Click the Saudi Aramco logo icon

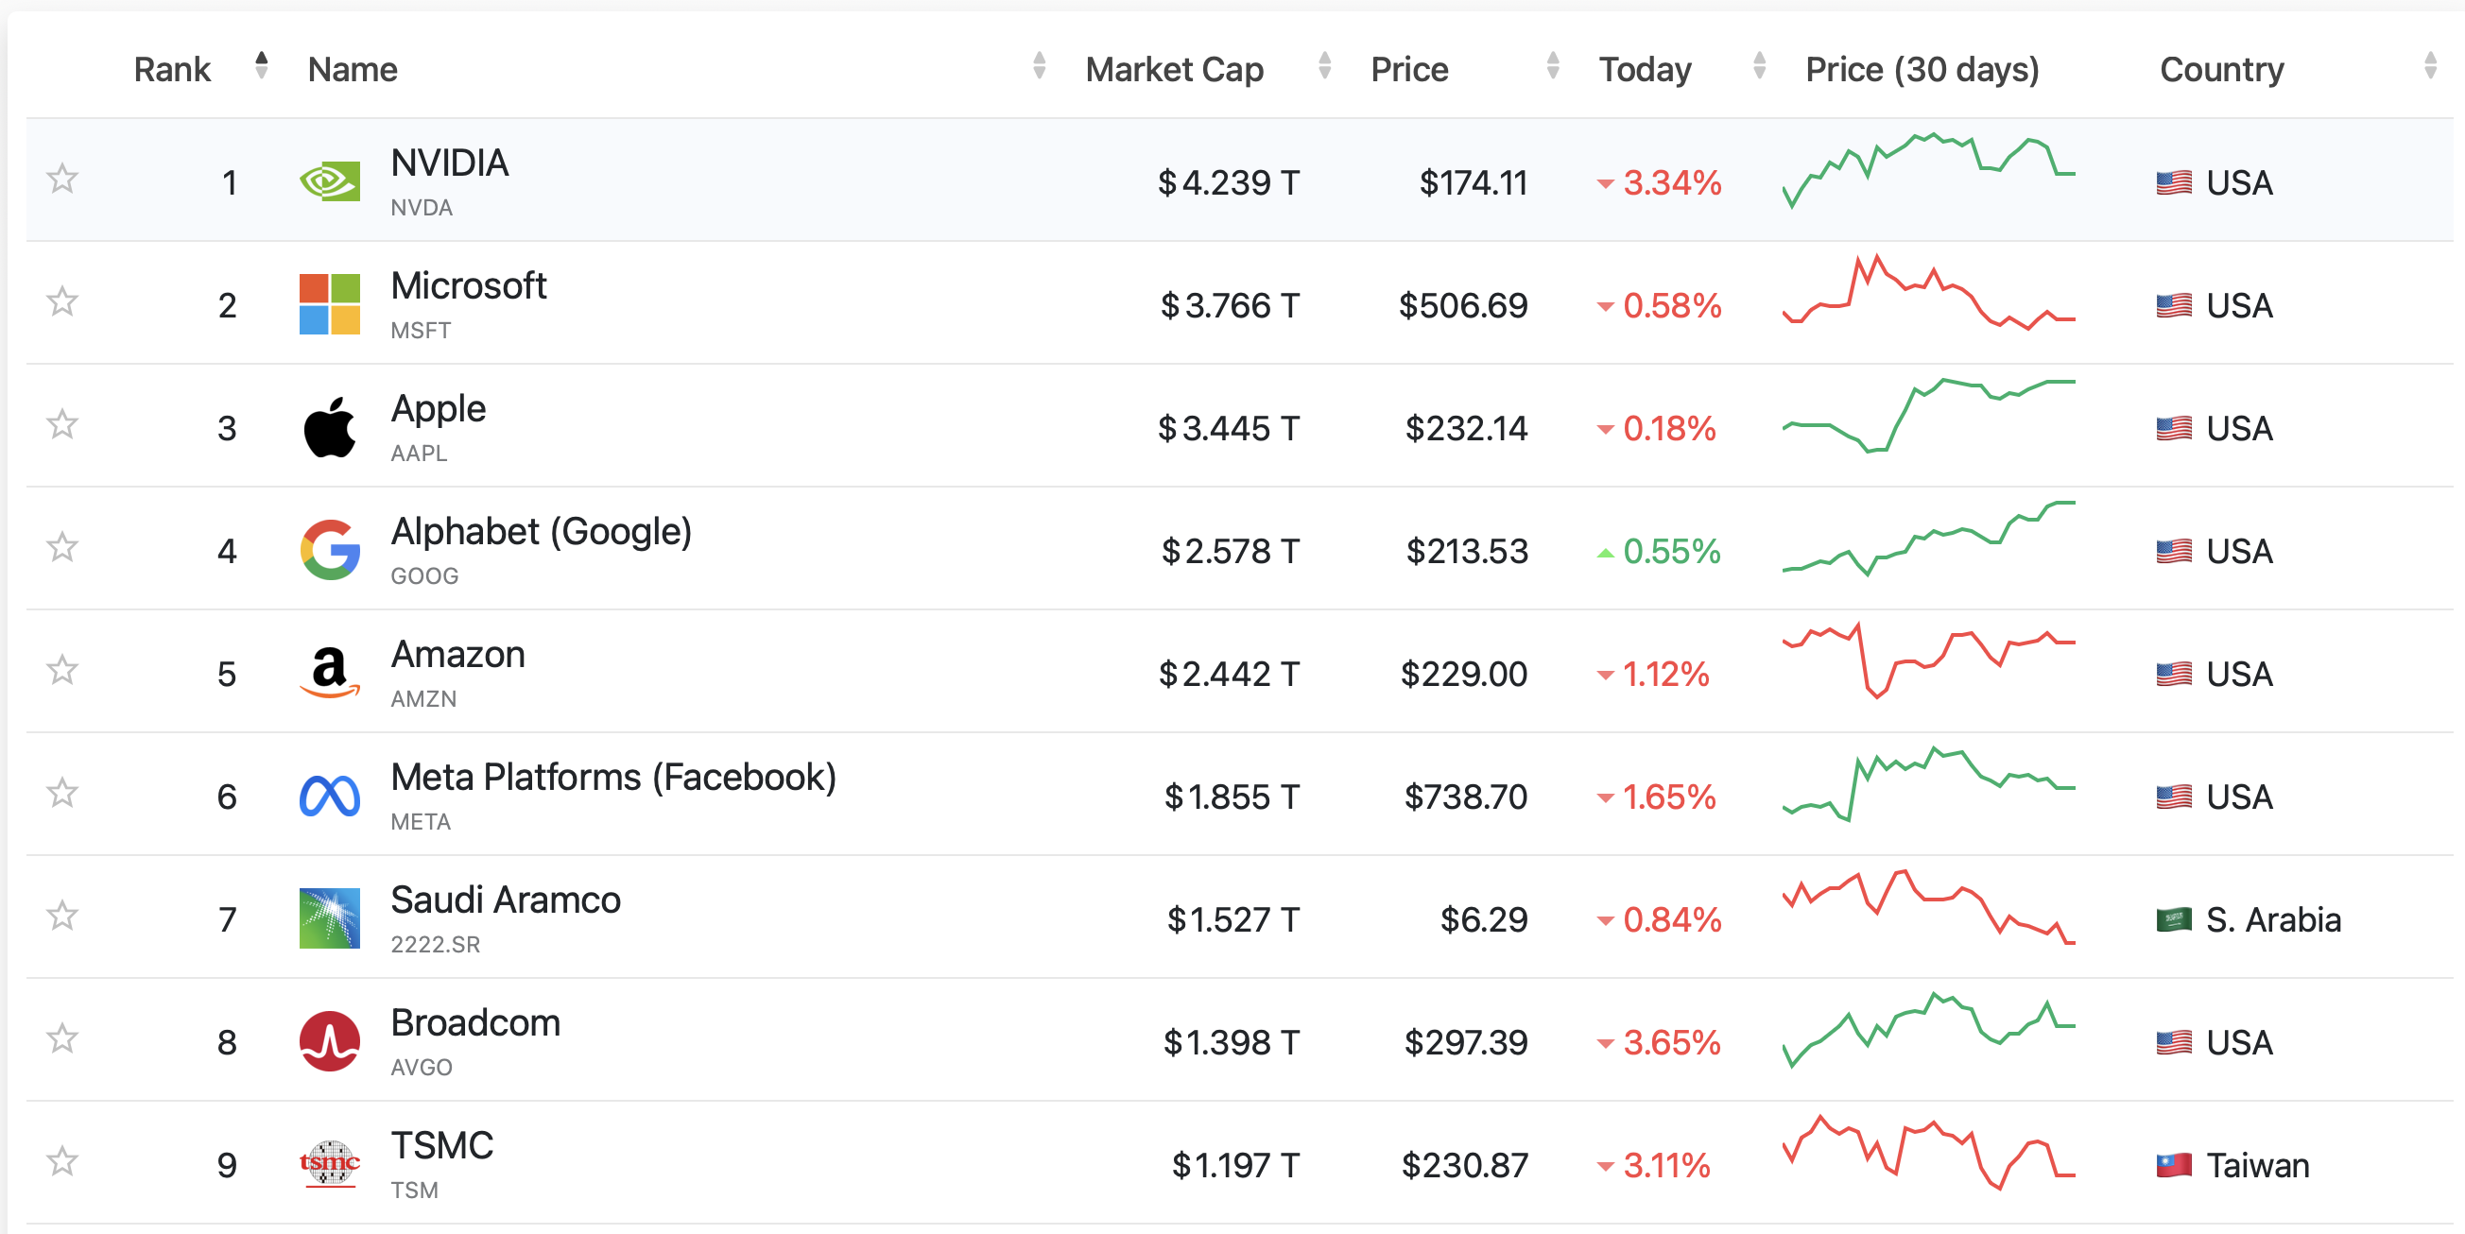pos(329,918)
